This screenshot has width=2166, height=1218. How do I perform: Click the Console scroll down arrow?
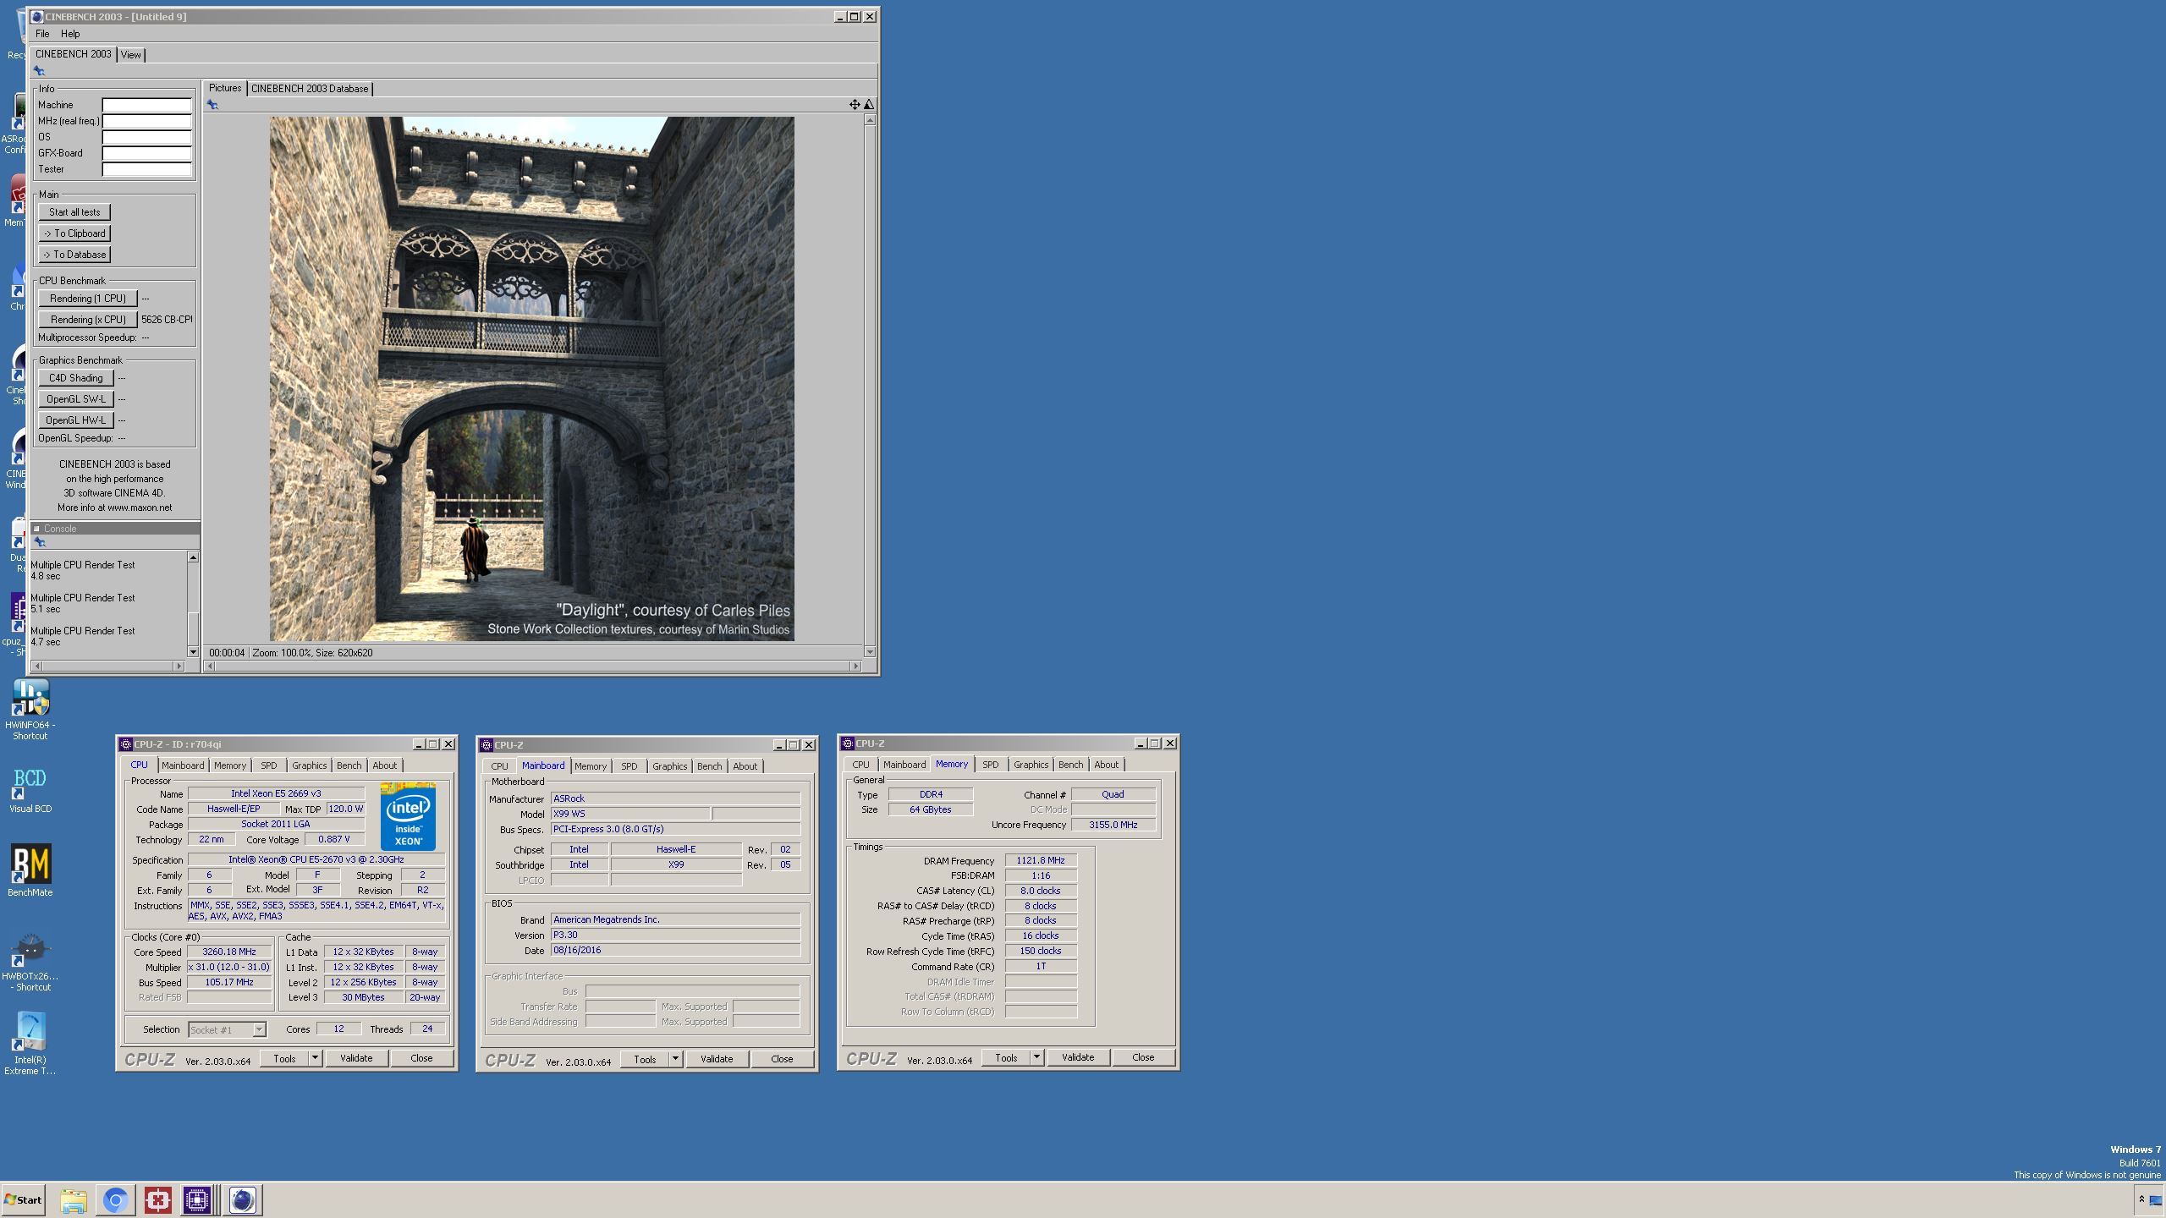pyautogui.click(x=193, y=652)
